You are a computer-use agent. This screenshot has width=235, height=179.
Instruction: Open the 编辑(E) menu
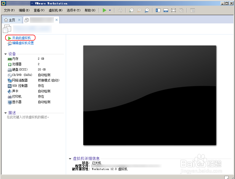pyautogui.click(x=24, y=10)
